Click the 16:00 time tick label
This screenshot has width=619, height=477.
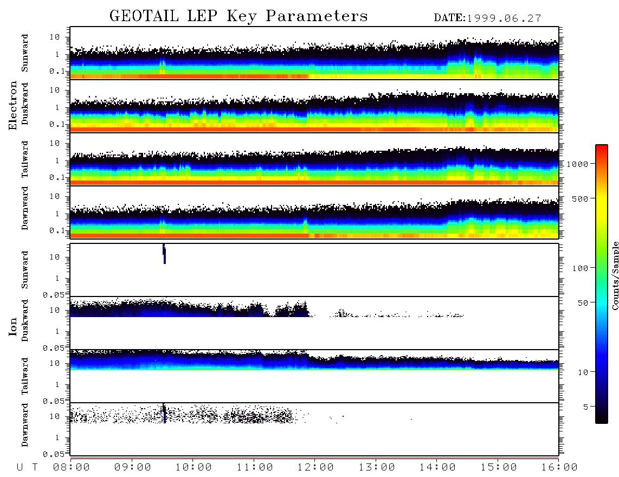(559, 468)
